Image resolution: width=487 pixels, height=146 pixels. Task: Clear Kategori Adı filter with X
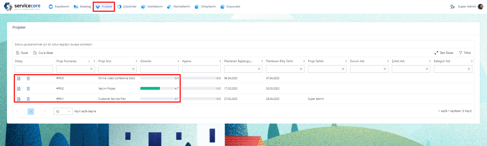(469, 69)
